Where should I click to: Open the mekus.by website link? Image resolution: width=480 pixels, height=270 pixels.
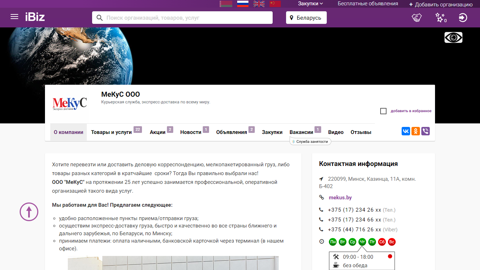340,198
